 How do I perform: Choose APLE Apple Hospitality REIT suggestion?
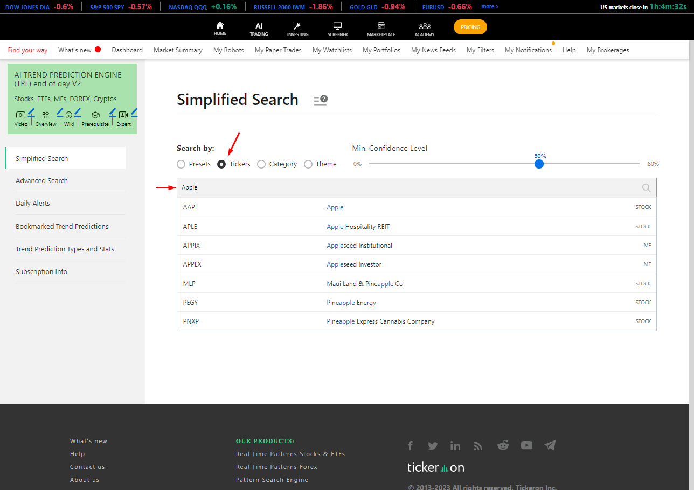417,226
